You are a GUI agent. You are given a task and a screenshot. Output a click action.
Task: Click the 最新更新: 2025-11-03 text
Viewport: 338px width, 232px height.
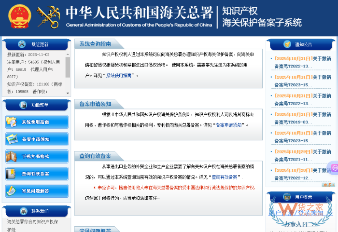click(28, 55)
